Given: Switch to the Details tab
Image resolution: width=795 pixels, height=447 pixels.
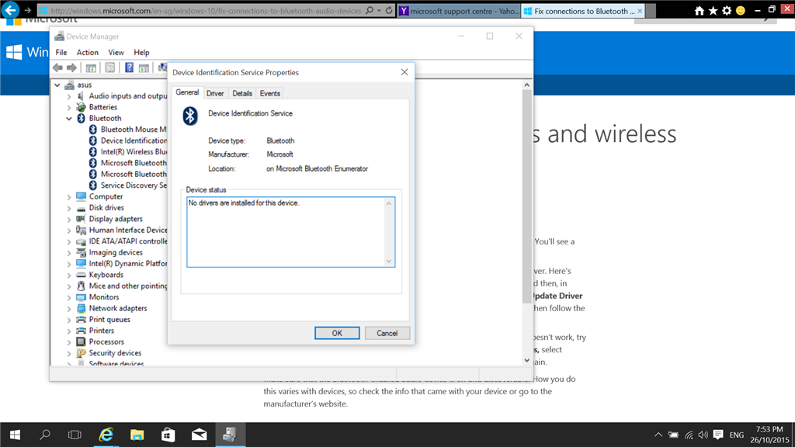Looking at the screenshot, I should tap(242, 93).
